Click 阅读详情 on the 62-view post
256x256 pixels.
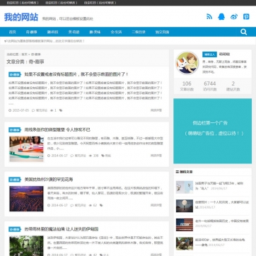[156, 205]
